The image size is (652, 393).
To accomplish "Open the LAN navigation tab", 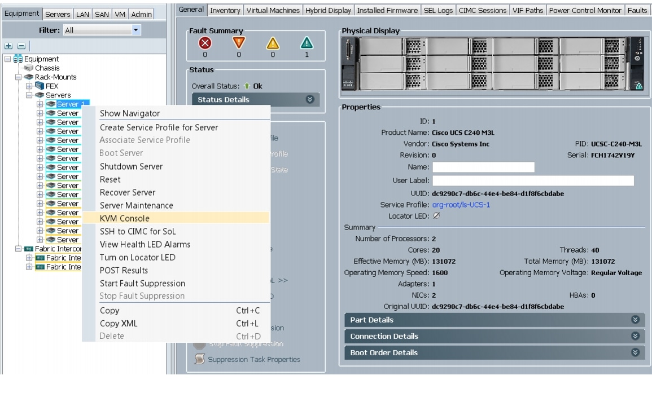I will [82, 14].
